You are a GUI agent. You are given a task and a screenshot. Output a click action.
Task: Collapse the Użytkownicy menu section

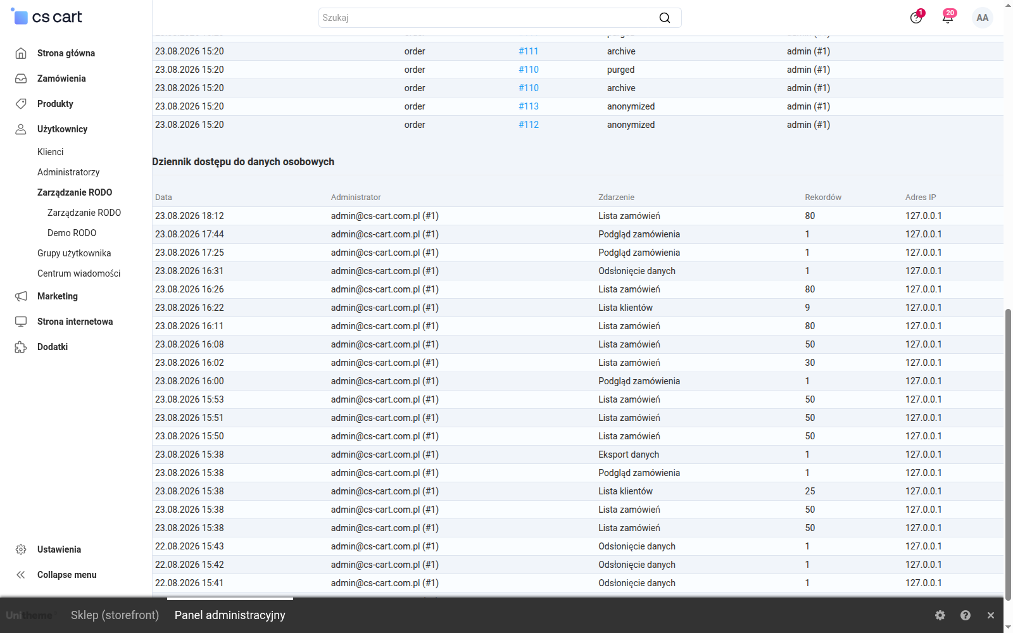pos(62,129)
